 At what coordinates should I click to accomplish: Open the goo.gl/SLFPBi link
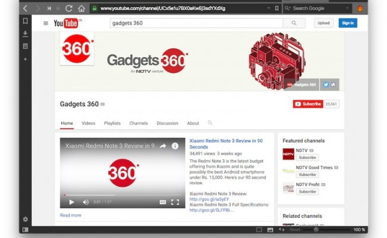211,210
